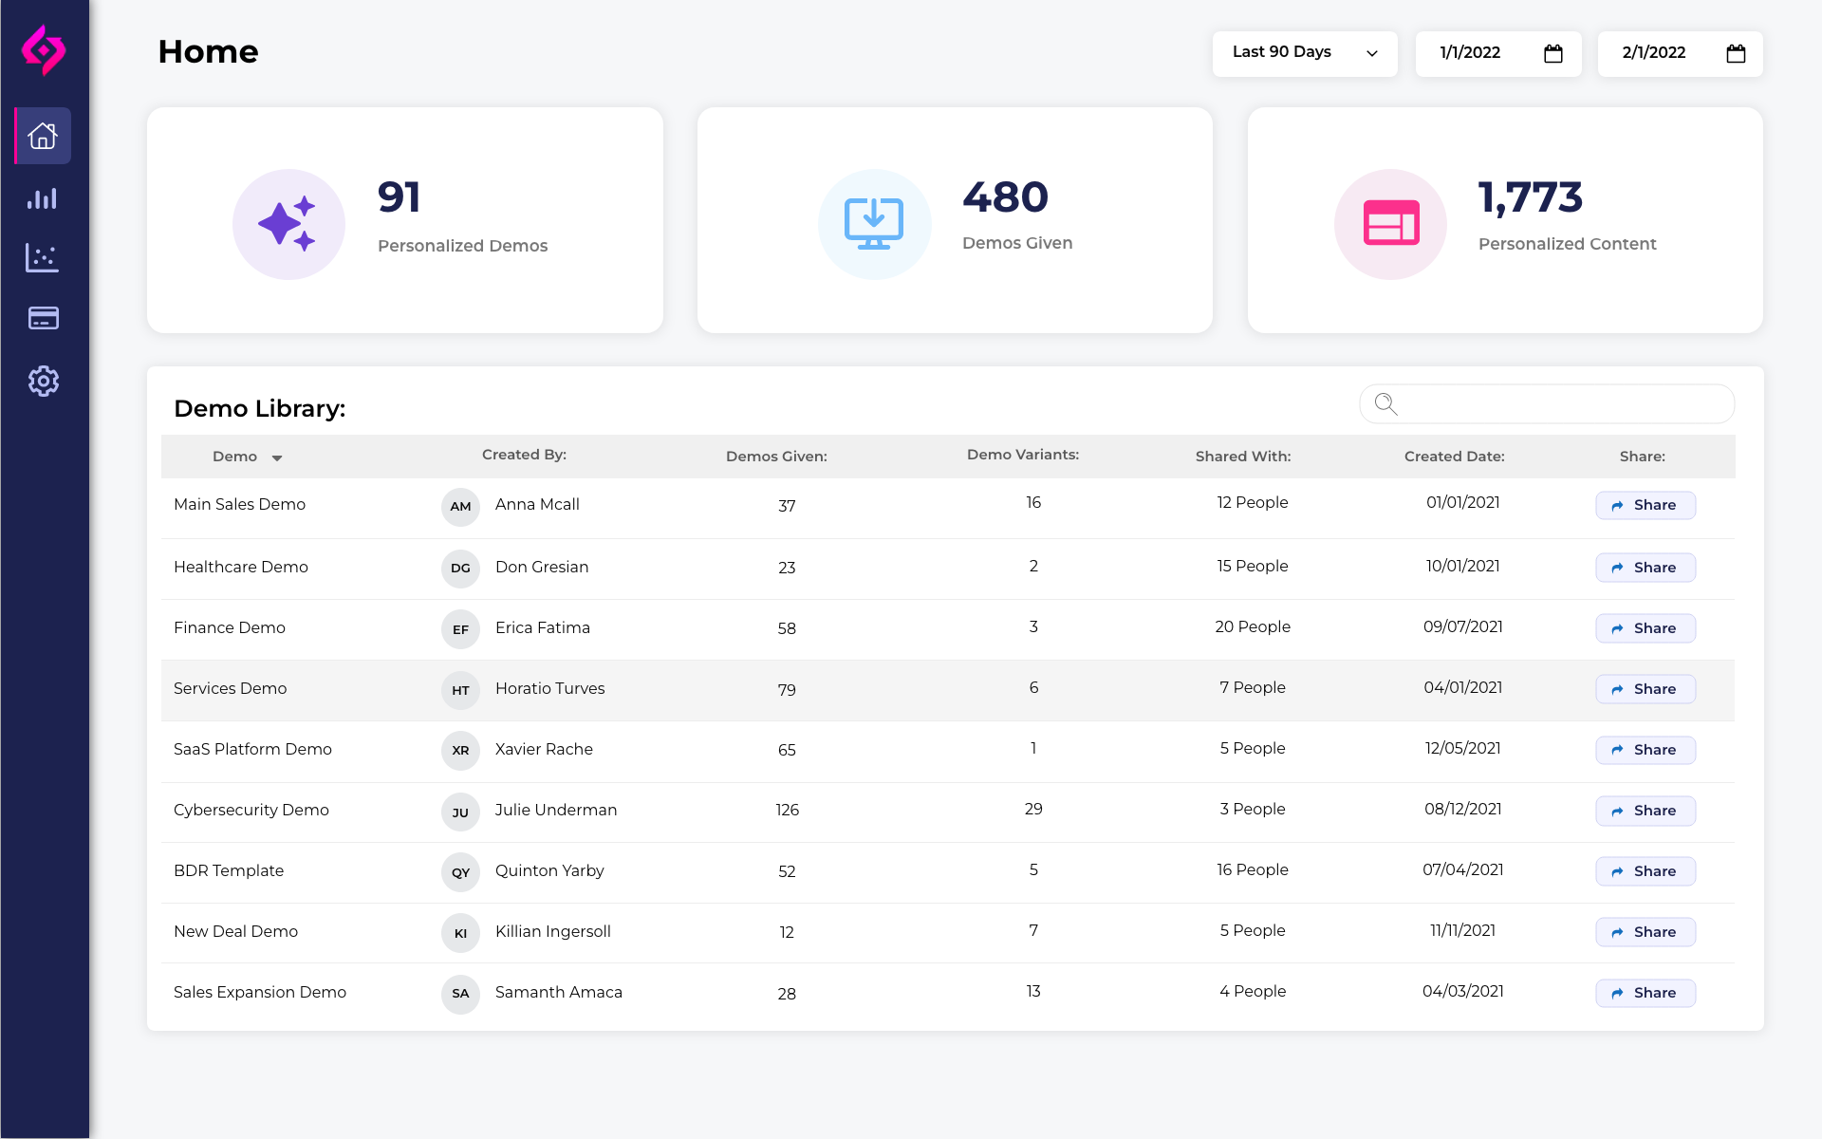Select the Healthcare Demo row
The width and height of the screenshot is (1822, 1139).
tap(240, 567)
